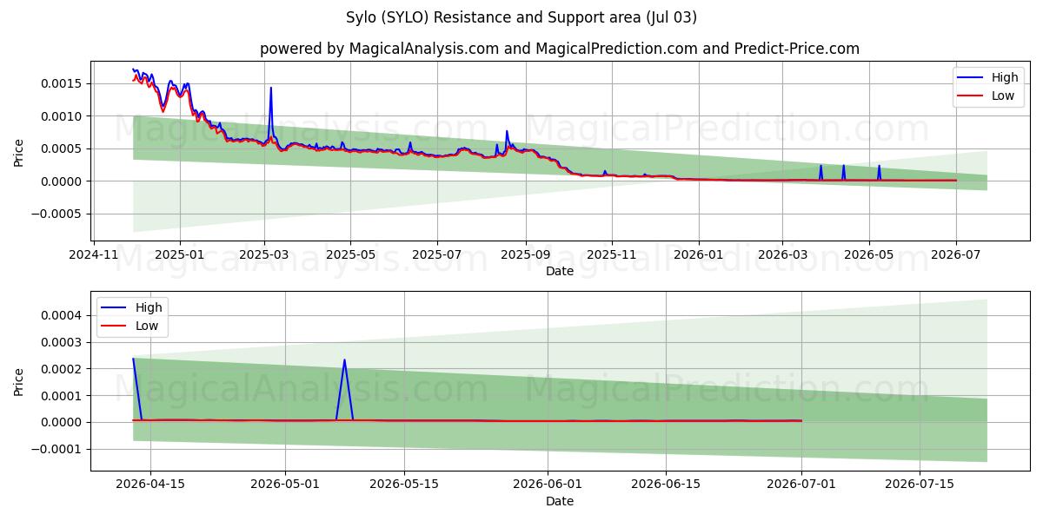Click the '2025-09' x-axis tick label

point(525,254)
